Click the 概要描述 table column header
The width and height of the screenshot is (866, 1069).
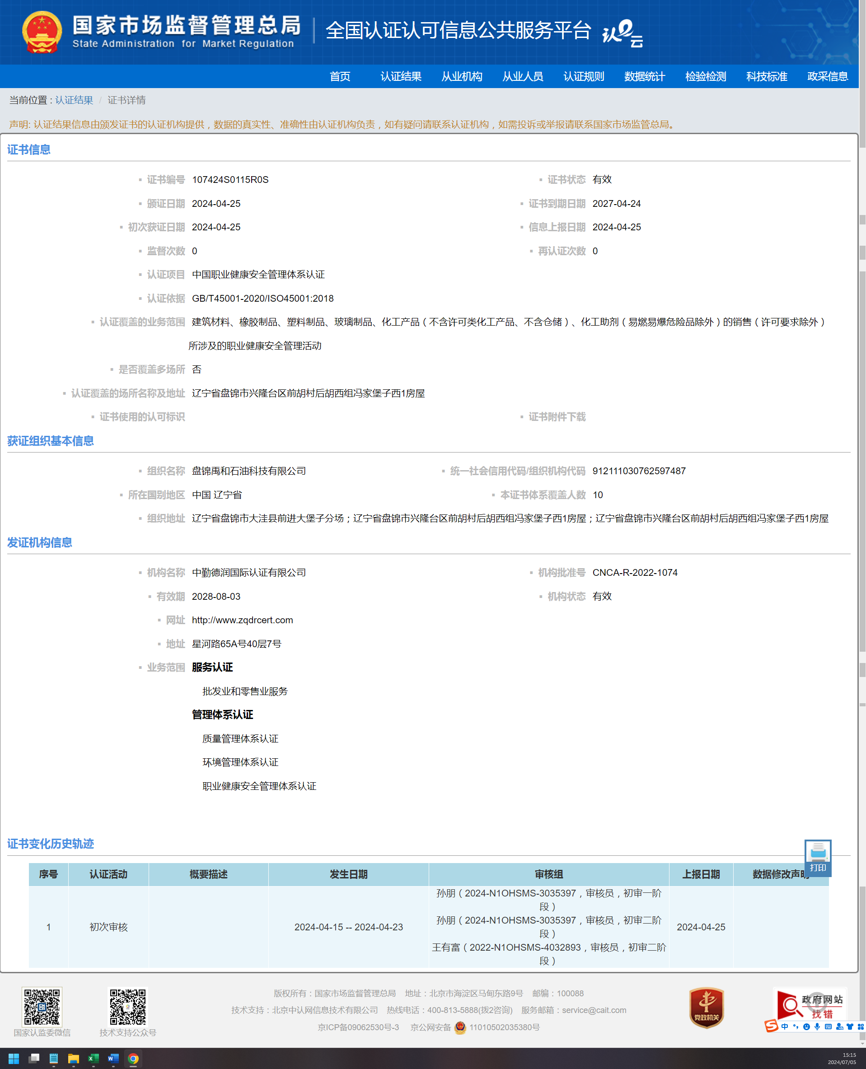[209, 874]
